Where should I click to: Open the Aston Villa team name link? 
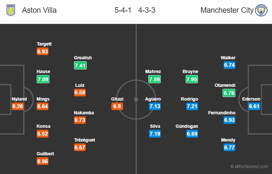click(39, 10)
